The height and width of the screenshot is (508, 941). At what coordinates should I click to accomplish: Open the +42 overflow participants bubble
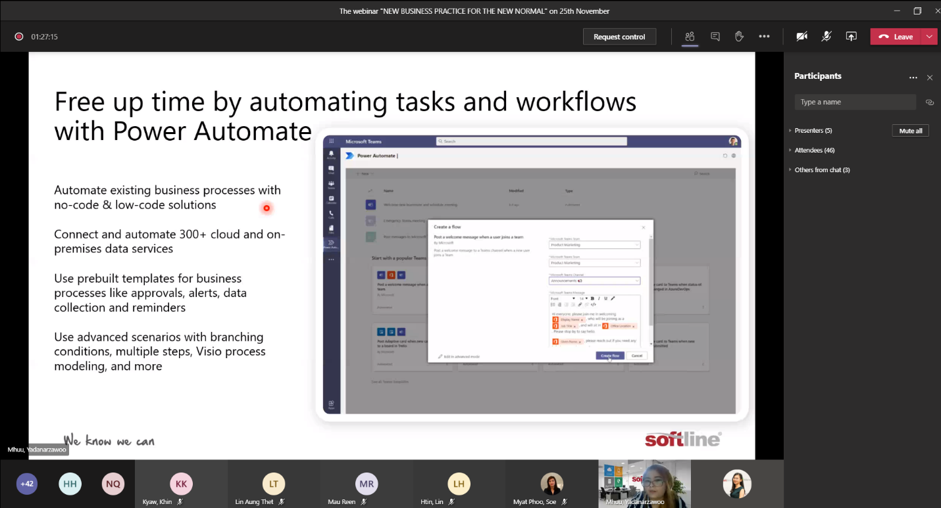(27, 484)
